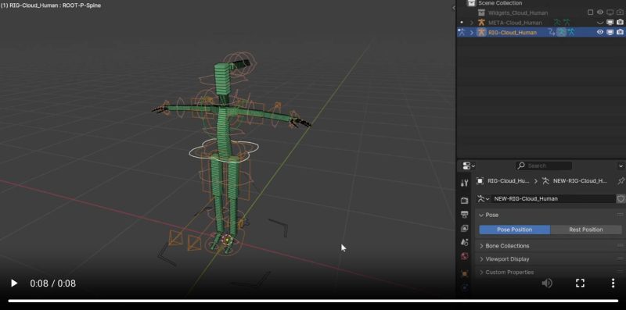The height and width of the screenshot is (310, 626).
Task: Click rightmost pose icon on RIG-Cloud_Human row
Action: click(571, 33)
